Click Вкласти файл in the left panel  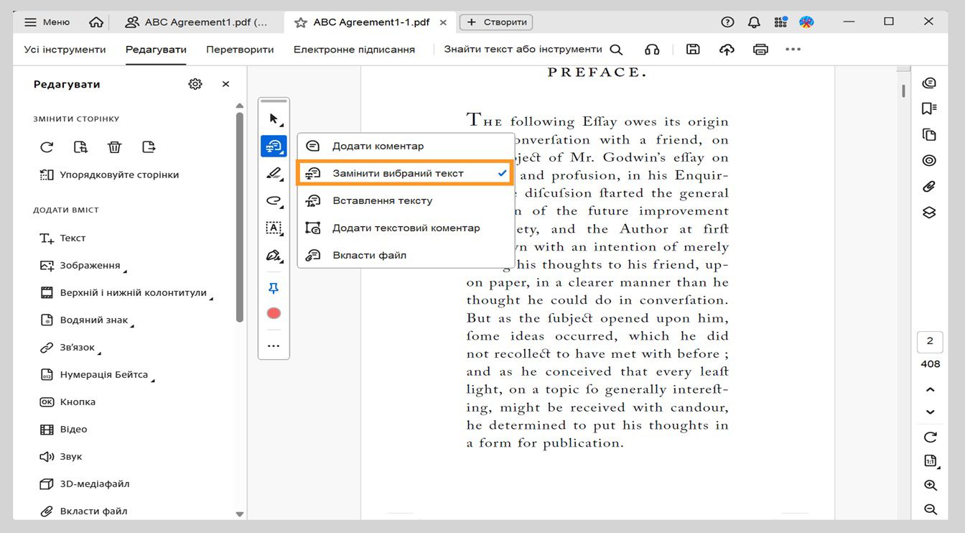point(83,511)
